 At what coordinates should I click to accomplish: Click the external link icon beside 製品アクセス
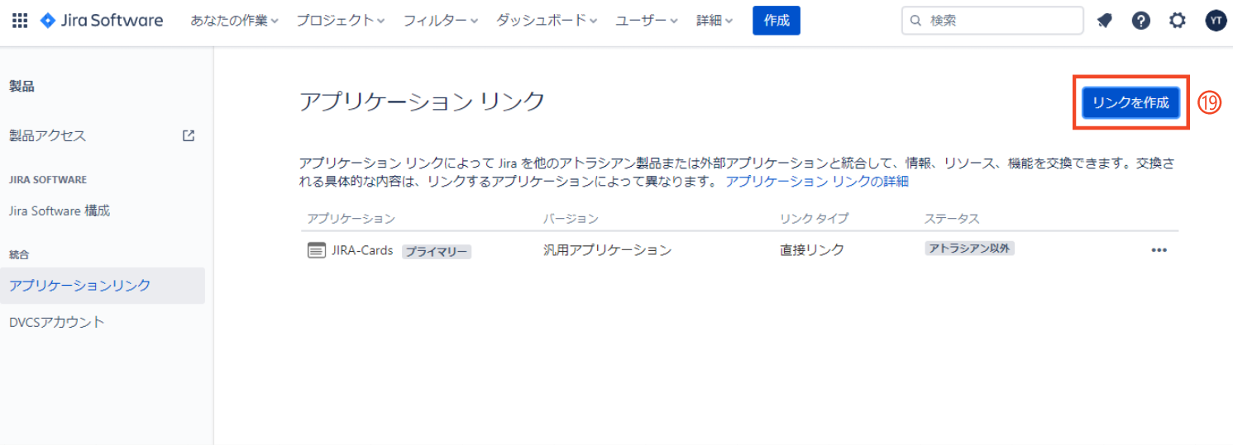point(189,135)
